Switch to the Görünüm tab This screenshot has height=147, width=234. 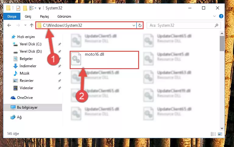pos(64,16)
